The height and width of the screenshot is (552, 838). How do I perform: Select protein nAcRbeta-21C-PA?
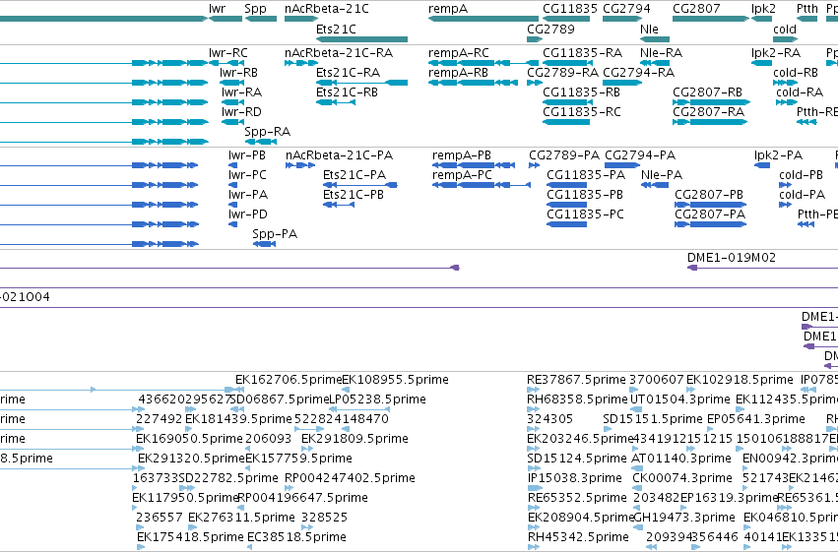pyautogui.click(x=339, y=154)
